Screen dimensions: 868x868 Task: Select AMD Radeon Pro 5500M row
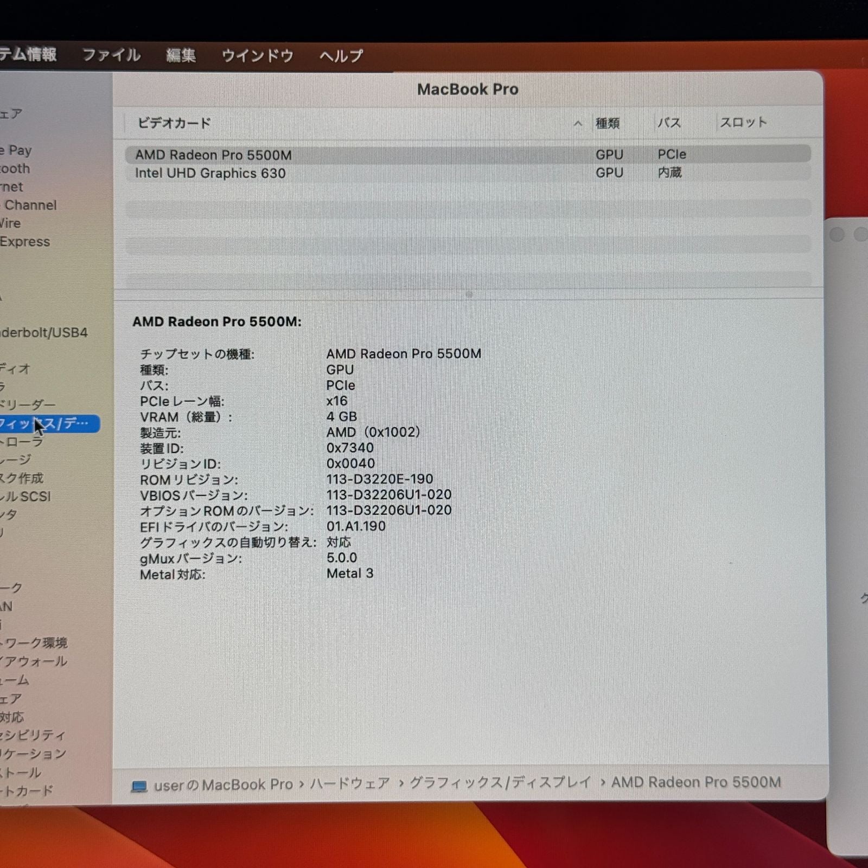tap(468, 155)
